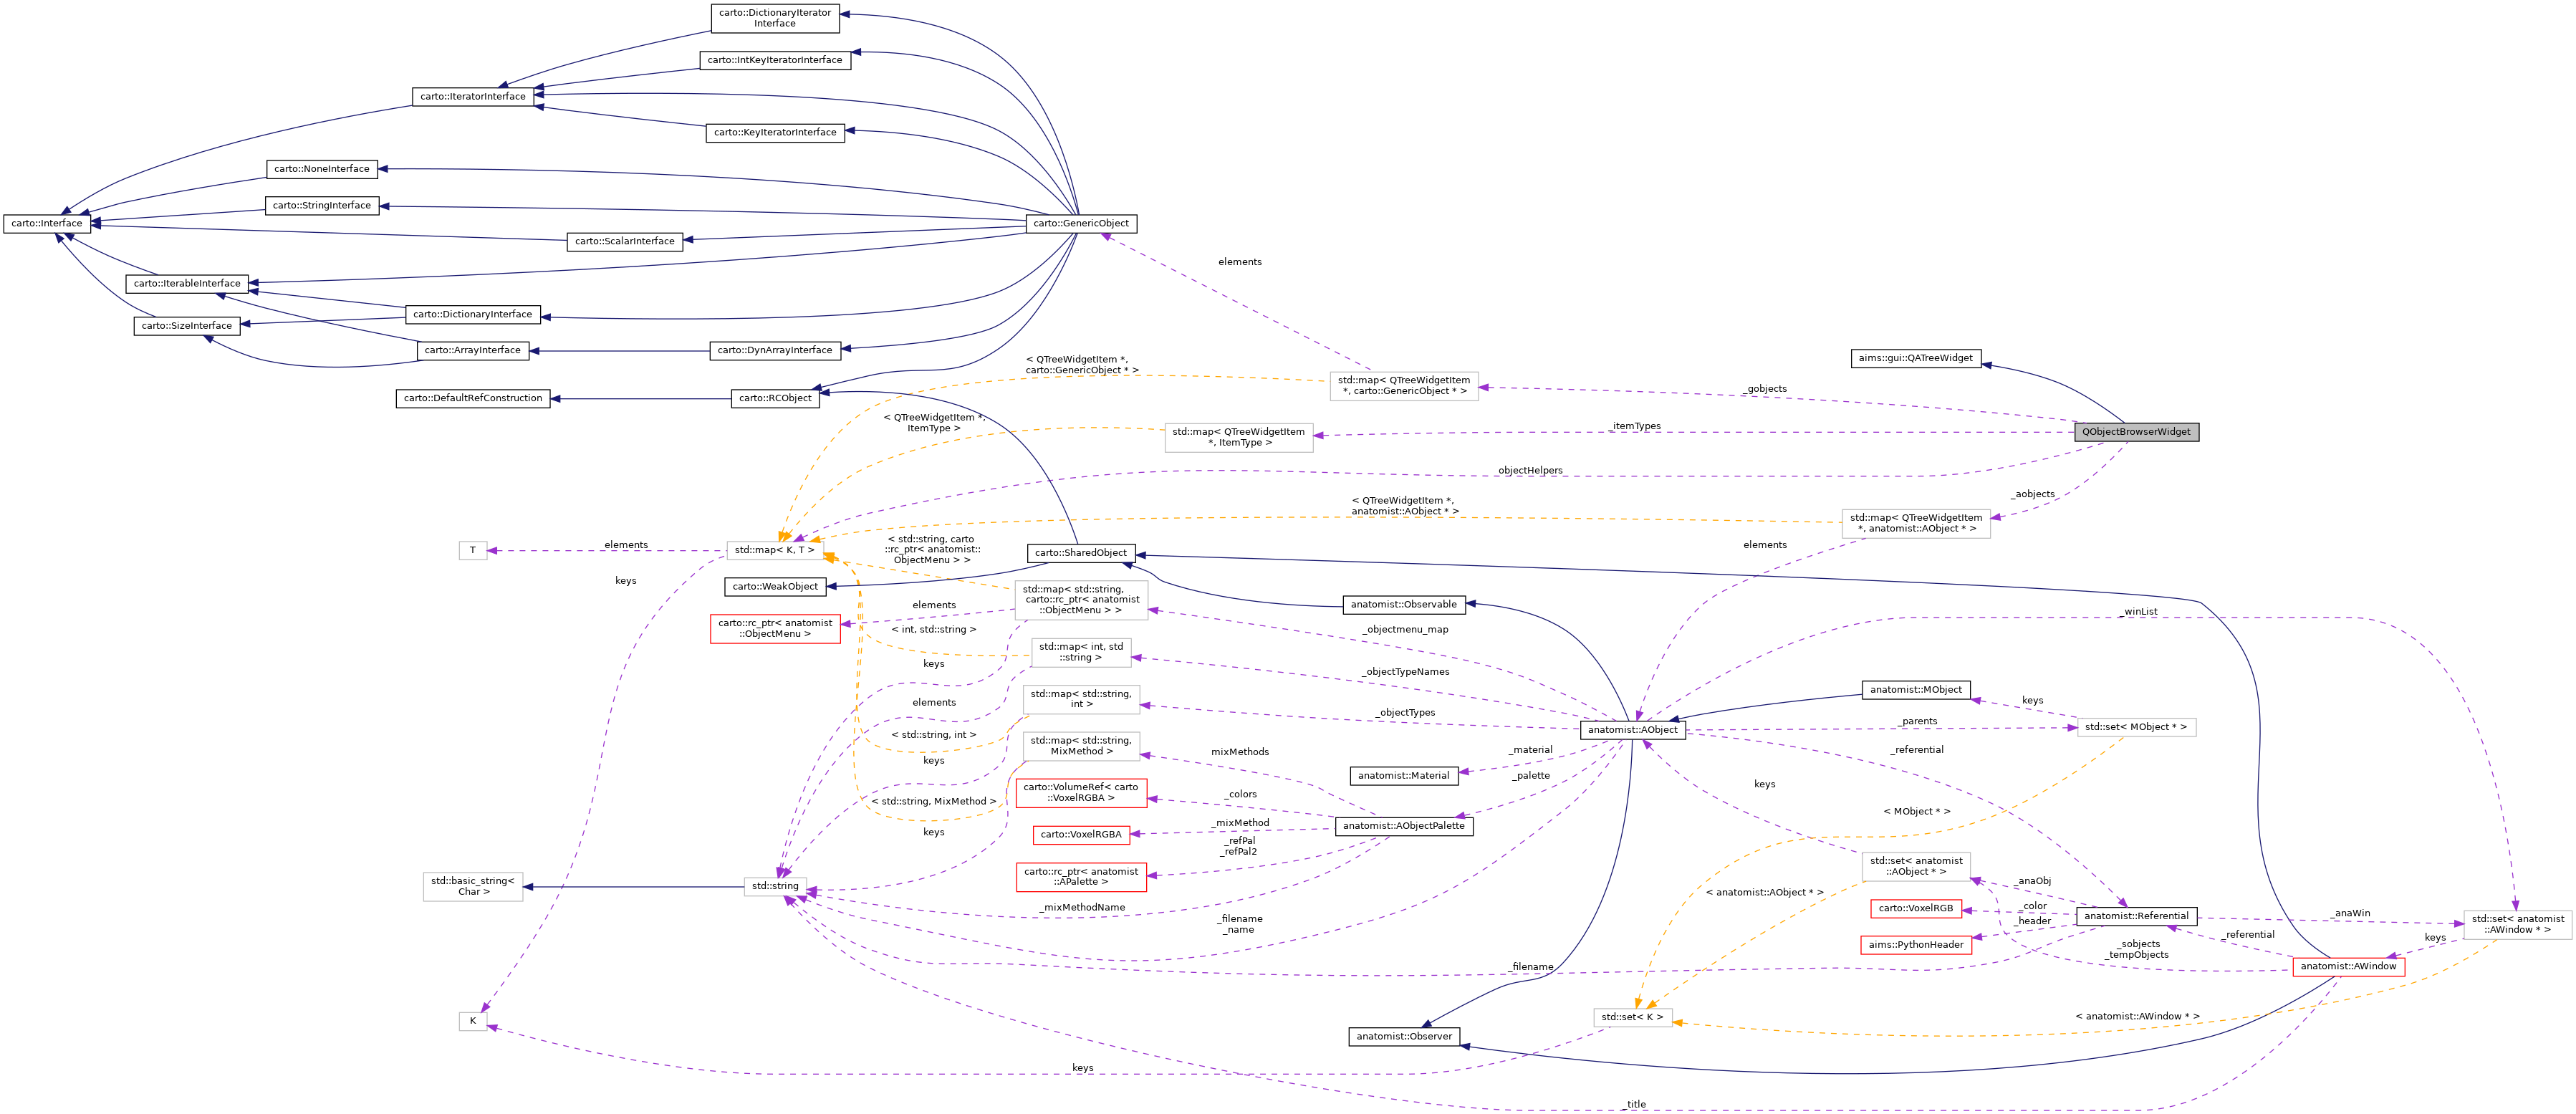This screenshot has width=2576, height=1114.
Task: Click std::map< std::string, int > node
Action: [x=1081, y=700]
